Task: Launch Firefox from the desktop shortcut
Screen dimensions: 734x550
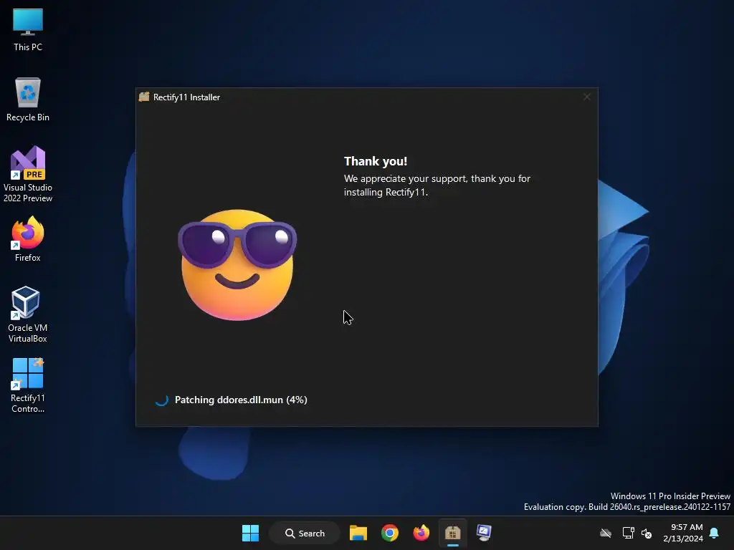Action: pyautogui.click(x=28, y=239)
